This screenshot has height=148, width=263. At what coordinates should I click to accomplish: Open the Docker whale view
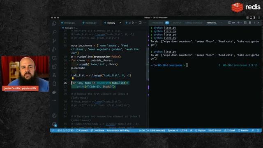[54, 92]
